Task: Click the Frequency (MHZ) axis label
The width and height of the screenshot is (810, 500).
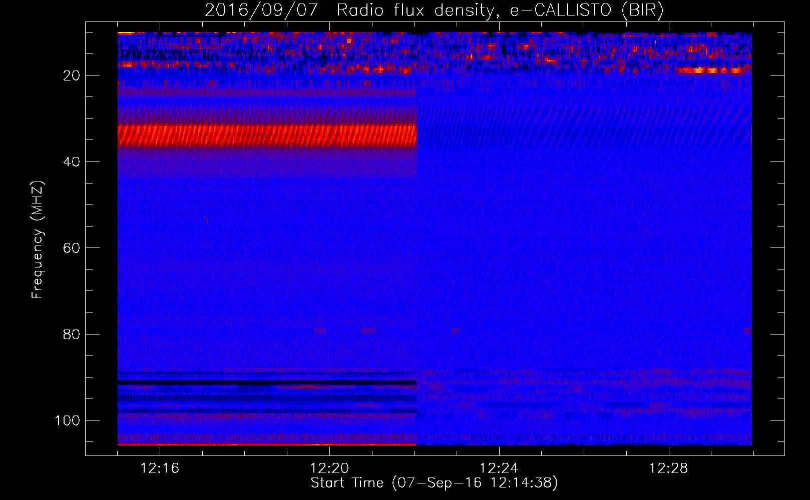Action: [x=38, y=240]
